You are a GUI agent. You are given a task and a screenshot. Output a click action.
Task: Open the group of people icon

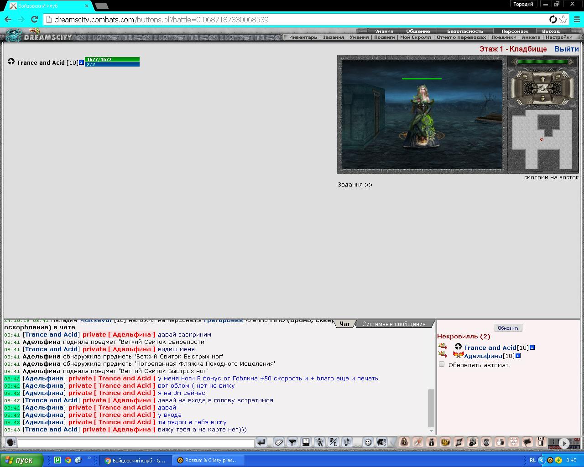(514, 442)
